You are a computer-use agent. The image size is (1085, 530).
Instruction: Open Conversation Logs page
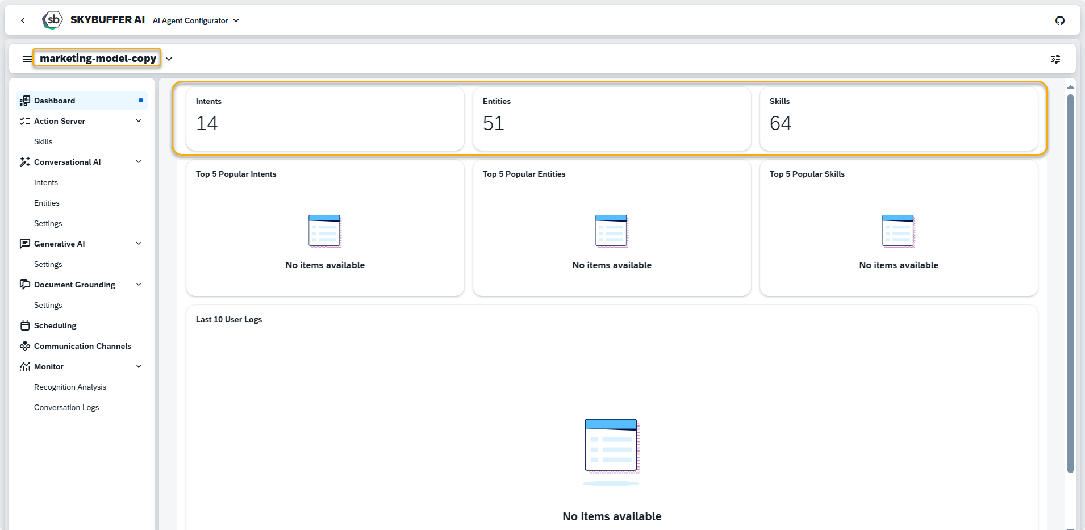coord(66,407)
